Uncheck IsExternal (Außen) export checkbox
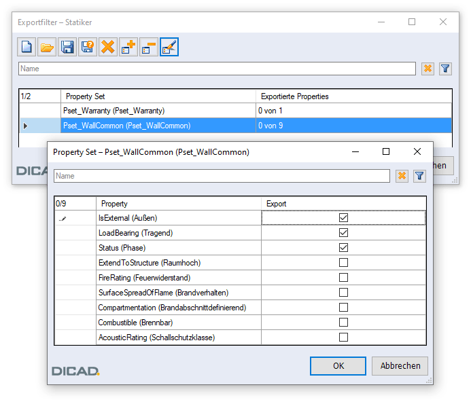Screen dimensions: 471x400 pos(343,218)
